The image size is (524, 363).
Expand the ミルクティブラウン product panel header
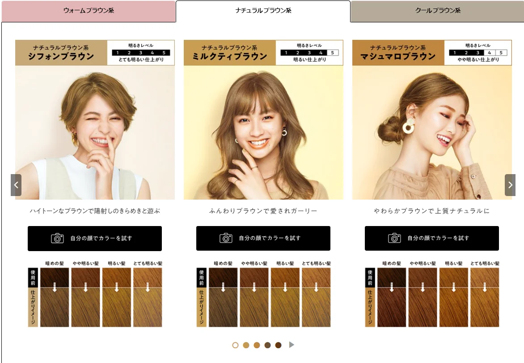[x=228, y=52]
